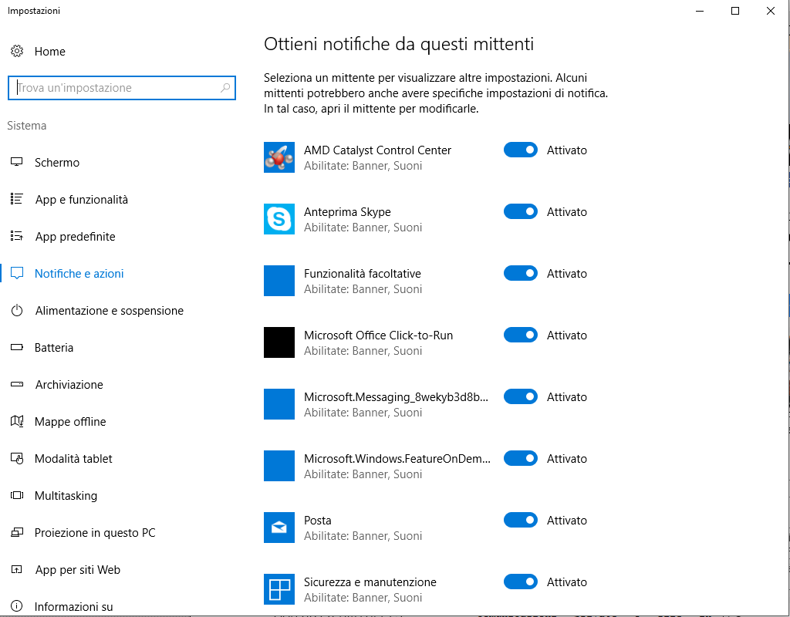790x617 pixels.
Task: Toggle Sicurezza e manutenzione notifications switch
Action: (521, 582)
